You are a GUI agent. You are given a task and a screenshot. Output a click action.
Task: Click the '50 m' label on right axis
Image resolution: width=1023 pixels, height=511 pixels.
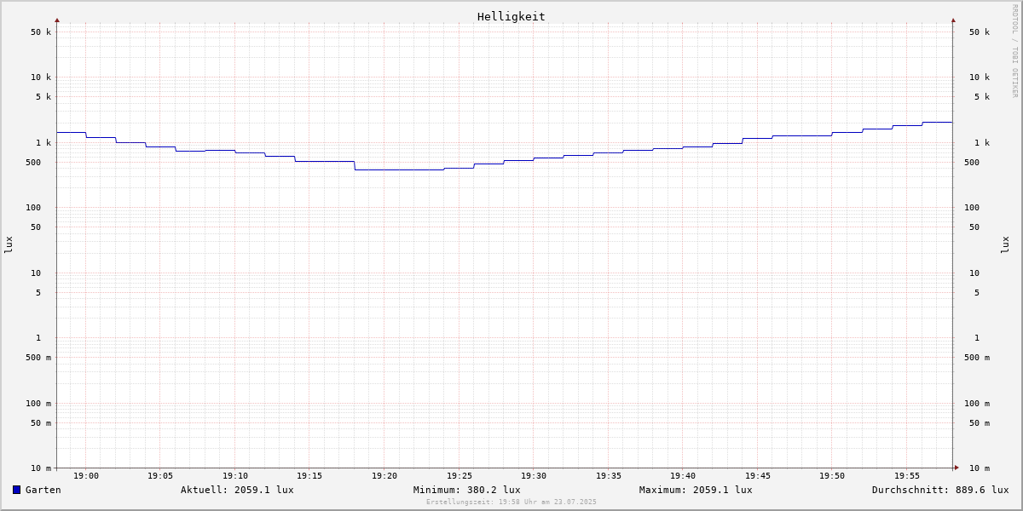pos(980,423)
